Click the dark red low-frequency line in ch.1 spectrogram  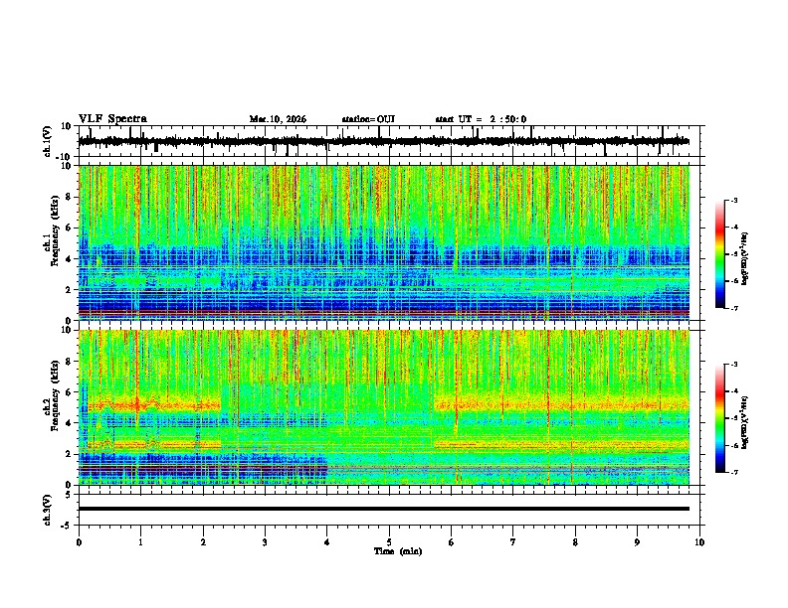pyautogui.click(x=383, y=312)
